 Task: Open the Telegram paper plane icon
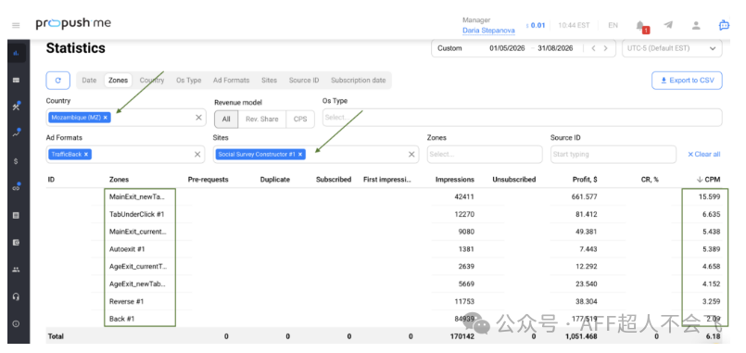pos(668,25)
